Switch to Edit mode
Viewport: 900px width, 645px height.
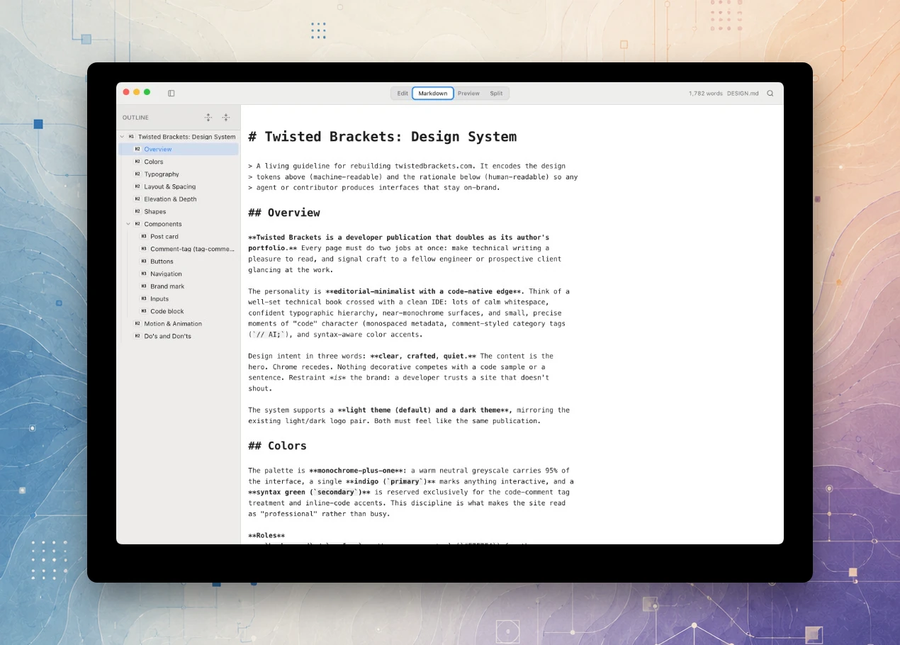click(403, 94)
